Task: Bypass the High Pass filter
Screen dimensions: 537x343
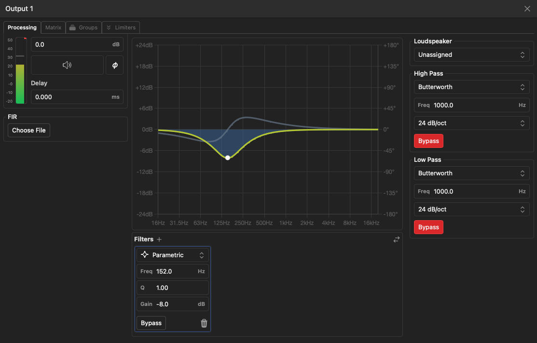Action: (428, 141)
